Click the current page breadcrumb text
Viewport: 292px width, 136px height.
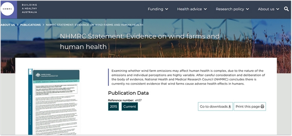point(94,25)
